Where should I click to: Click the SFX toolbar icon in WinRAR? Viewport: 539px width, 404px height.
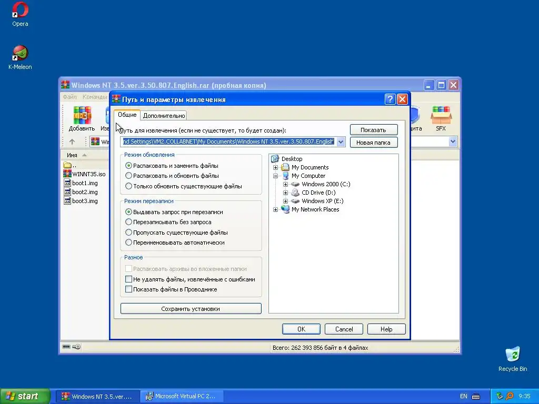pos(441,118)
